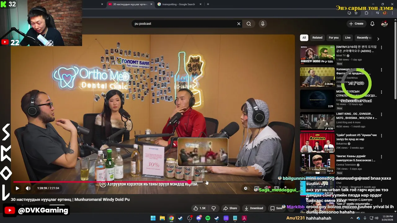This screenshot has width=397, height=223.
Task: Download the video
Action: (x=254, y=208)
